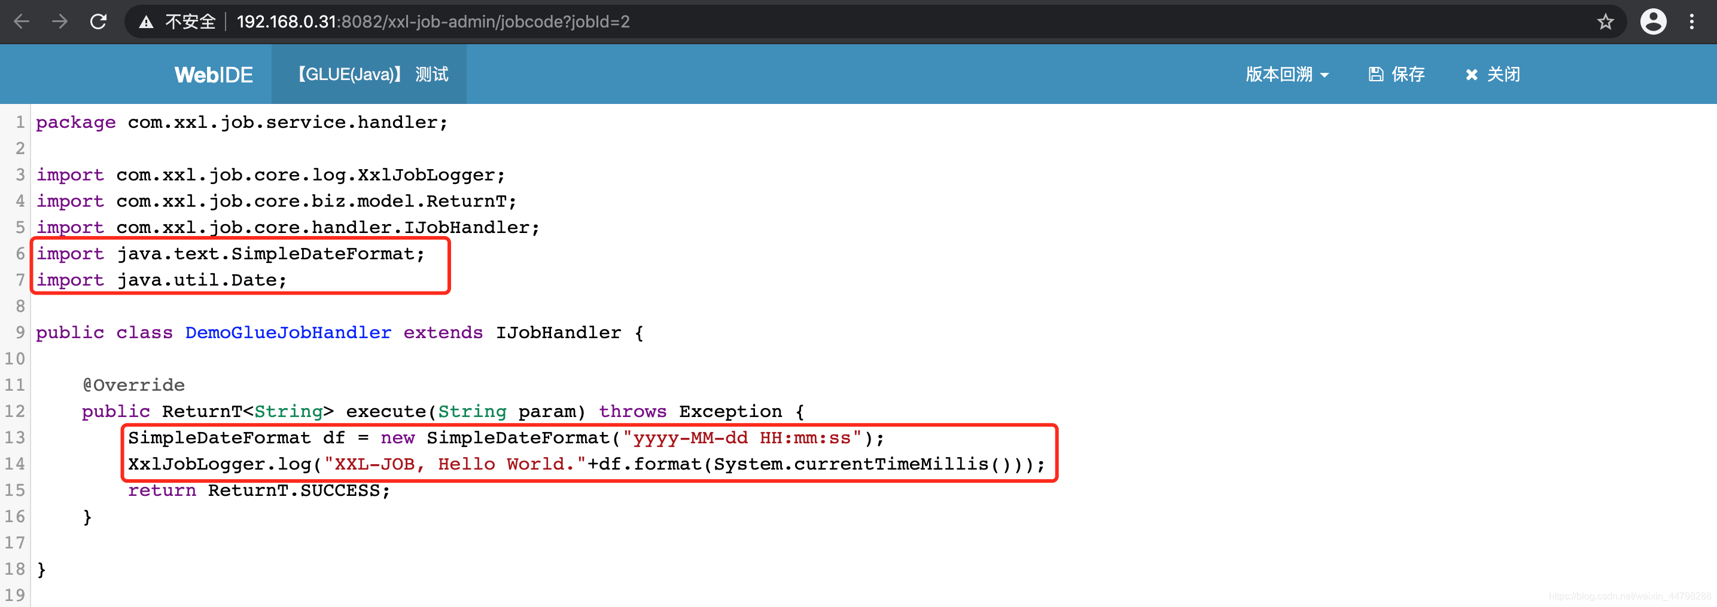Image resolution: width=1717 pixels, height=607 pixels.
Task: Click the package declaration on line 1
Action: 242,122
